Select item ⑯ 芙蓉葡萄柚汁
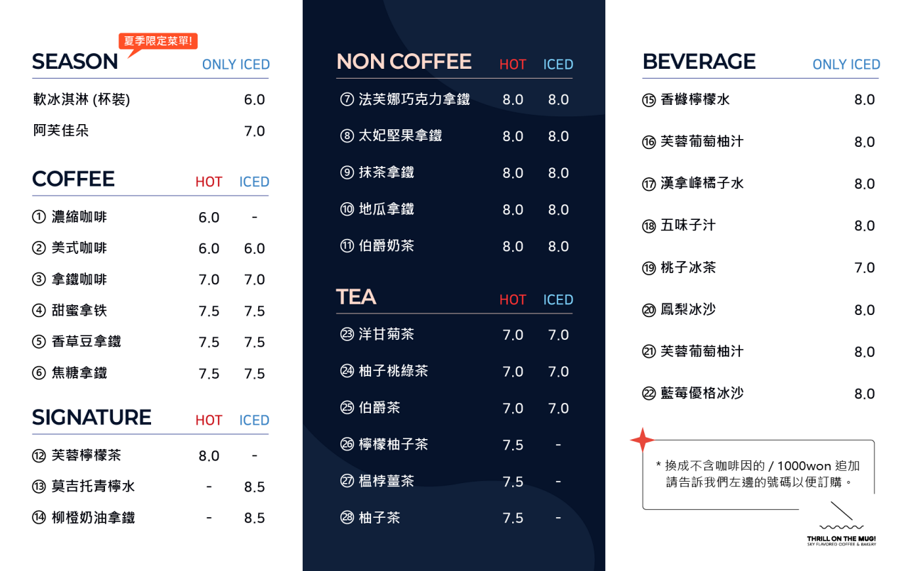908x571 pixels. tap(693, 142)
